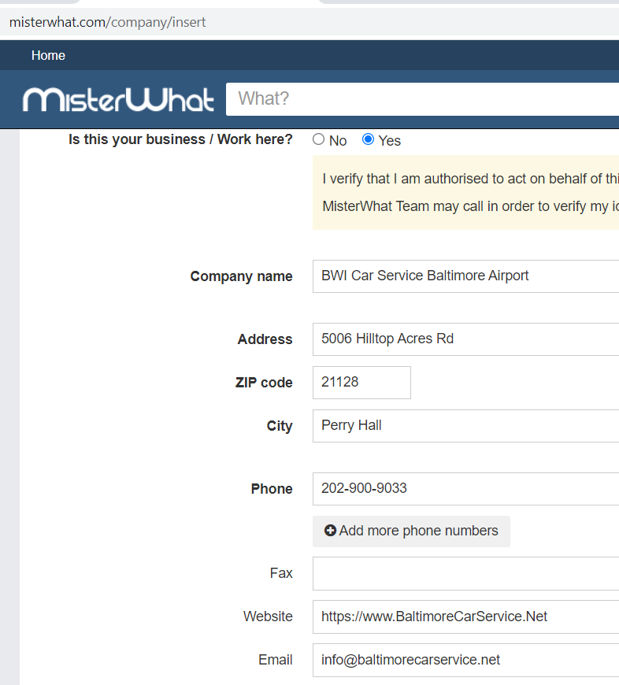
Task: Click the Company name label
Action: tap(241, 276)
